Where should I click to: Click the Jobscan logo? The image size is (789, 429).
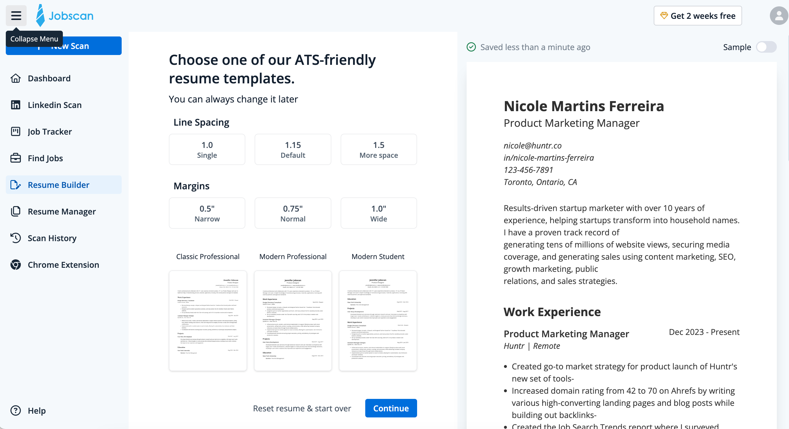click(x=65, y=16)
